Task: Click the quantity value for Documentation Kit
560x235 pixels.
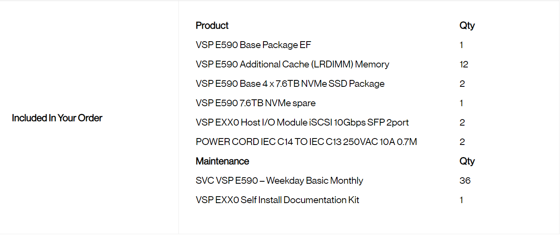Action: point(461,200)
